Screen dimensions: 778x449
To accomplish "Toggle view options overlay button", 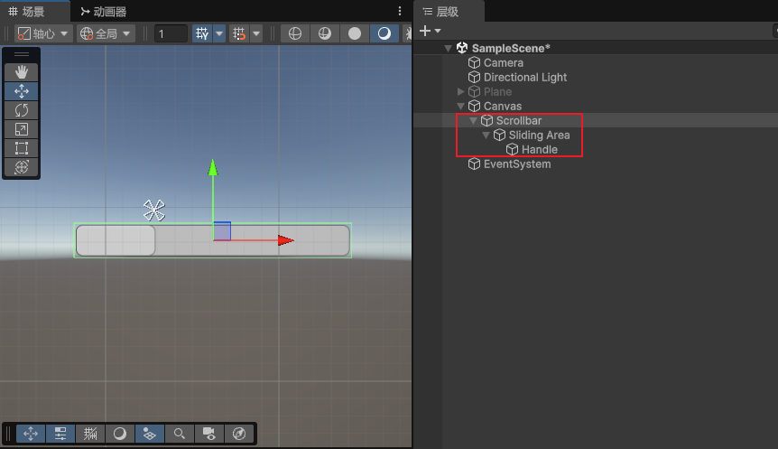I will pyautogui.click(x=150, y=434).
